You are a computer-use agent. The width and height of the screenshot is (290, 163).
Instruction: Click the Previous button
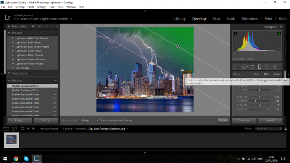coord(244,120)
